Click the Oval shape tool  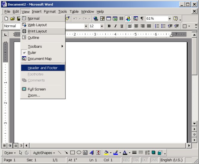(x=79, y=153)
